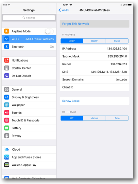Screen dimensions: 138x184
Task: Go back to the Wi-Fi list
Action: pos(63,10)
